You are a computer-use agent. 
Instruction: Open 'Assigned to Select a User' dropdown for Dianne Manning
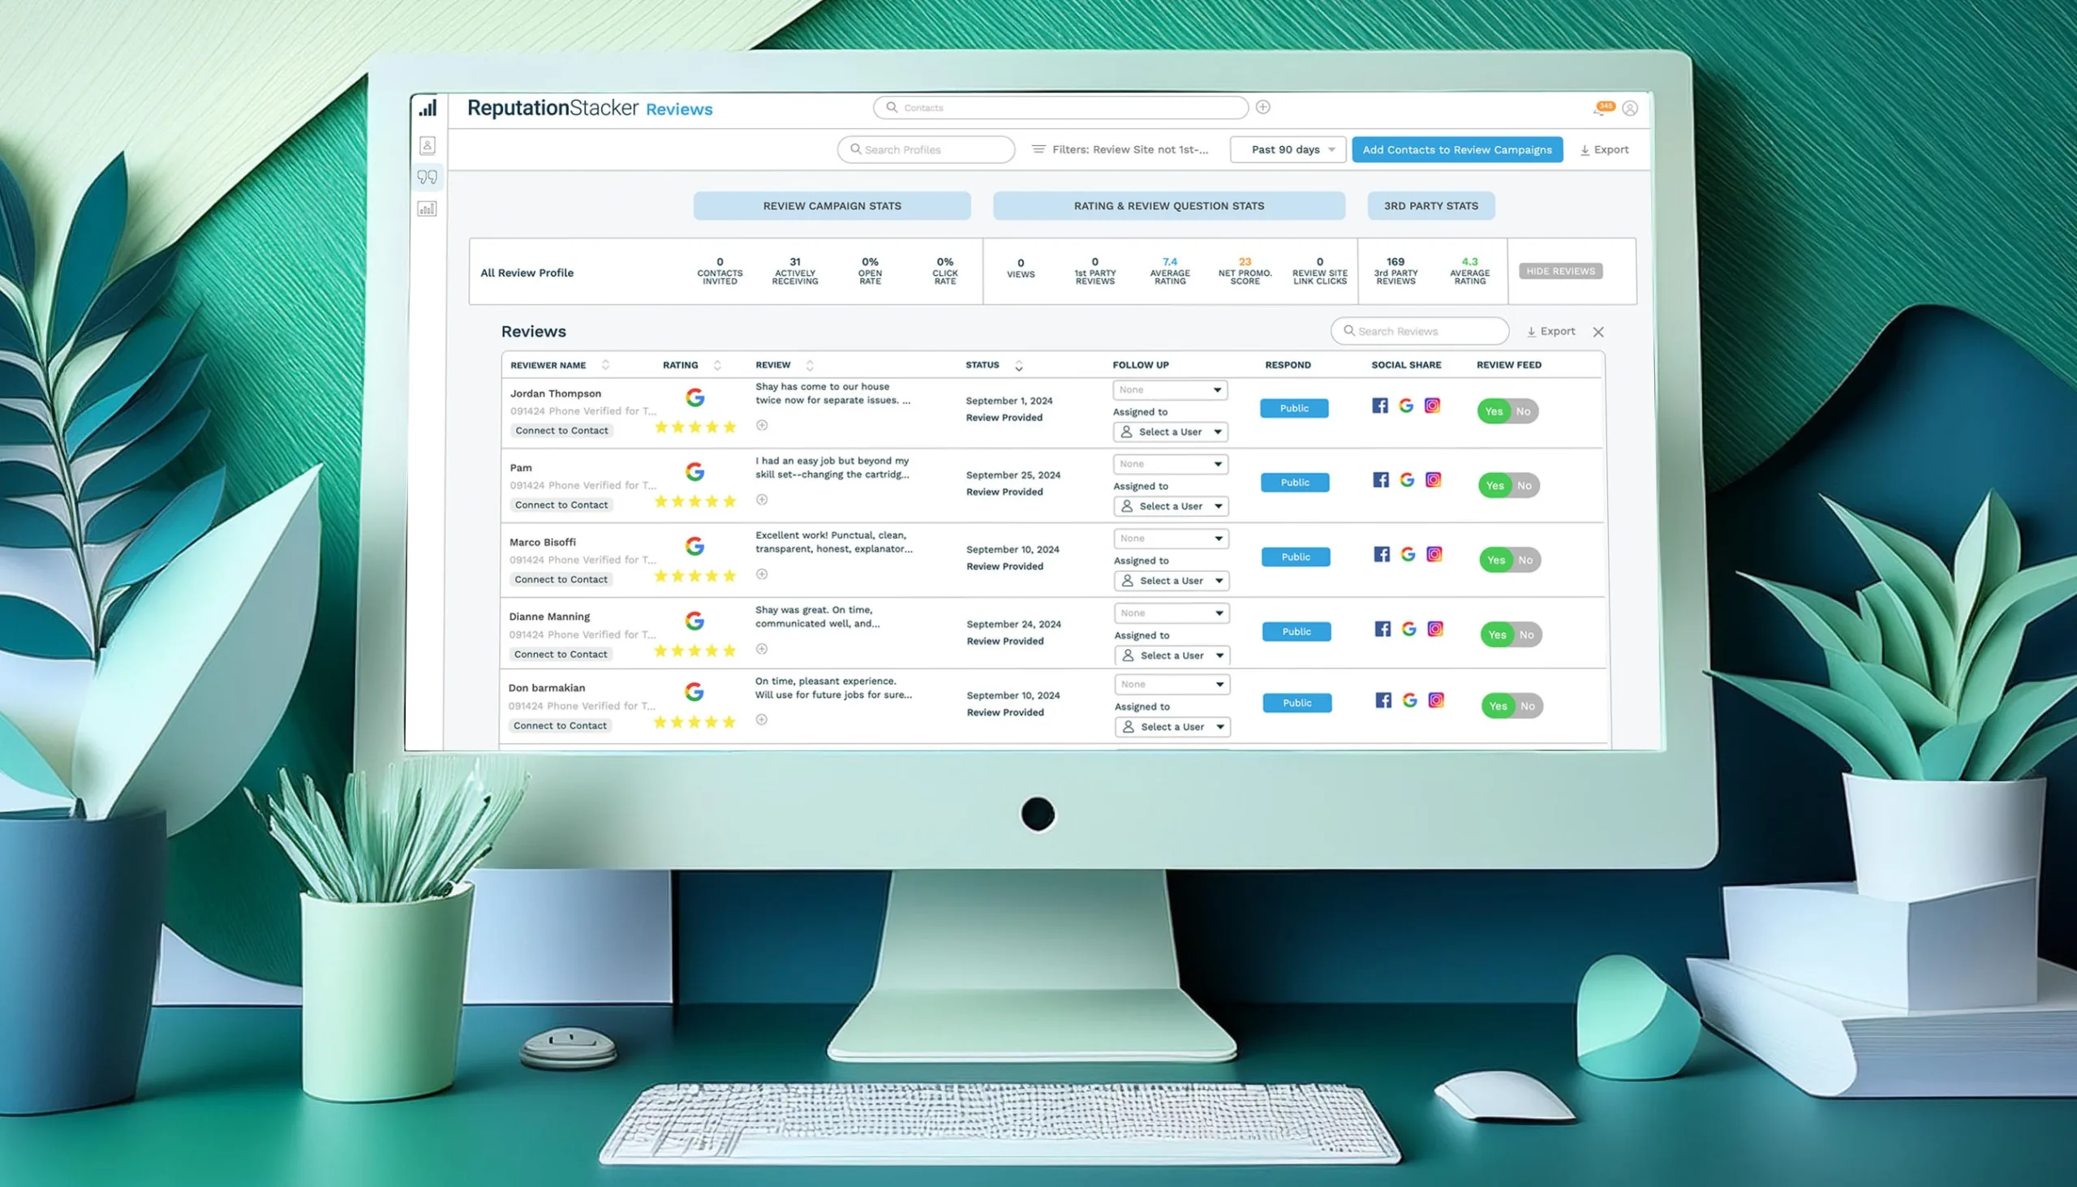[x=1170, y=655]
